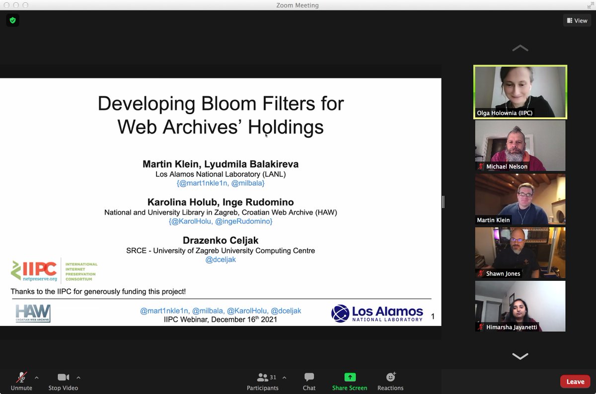
Task: Show previous participants with the up chevron
Action: (520, 48)
